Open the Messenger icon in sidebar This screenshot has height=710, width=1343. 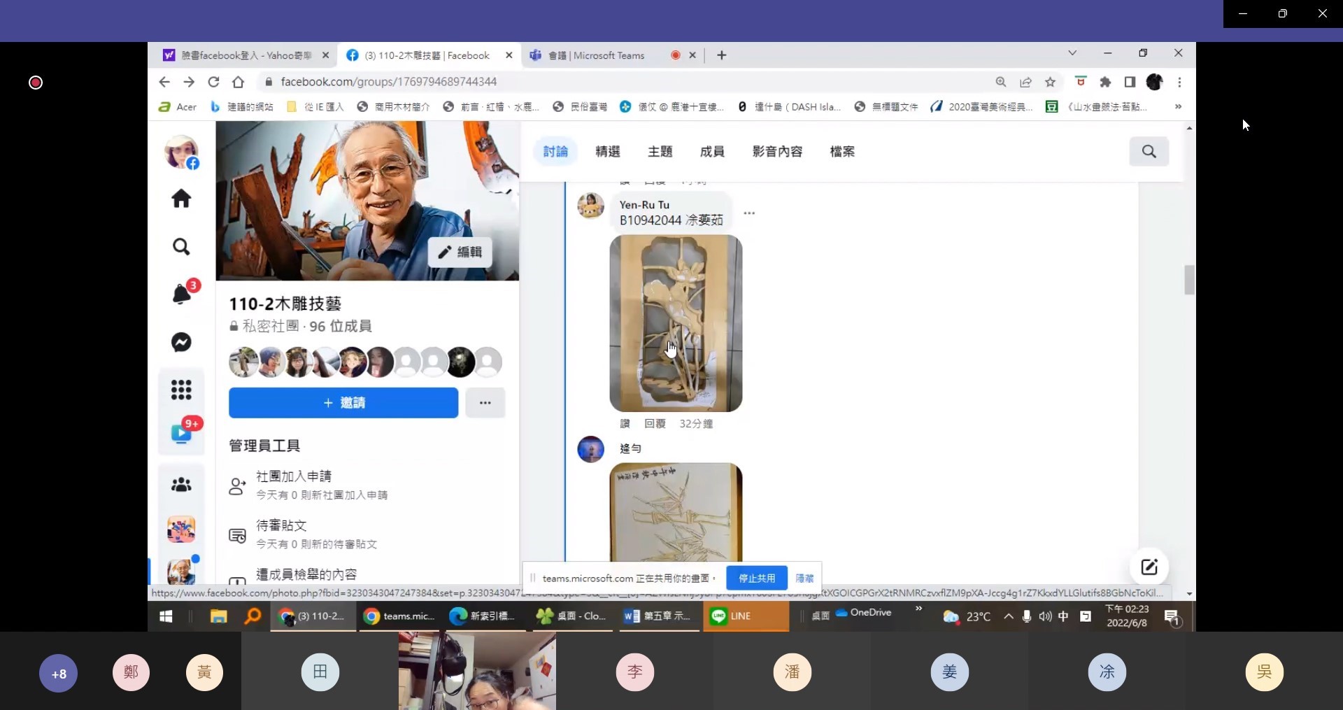[181, 342]
